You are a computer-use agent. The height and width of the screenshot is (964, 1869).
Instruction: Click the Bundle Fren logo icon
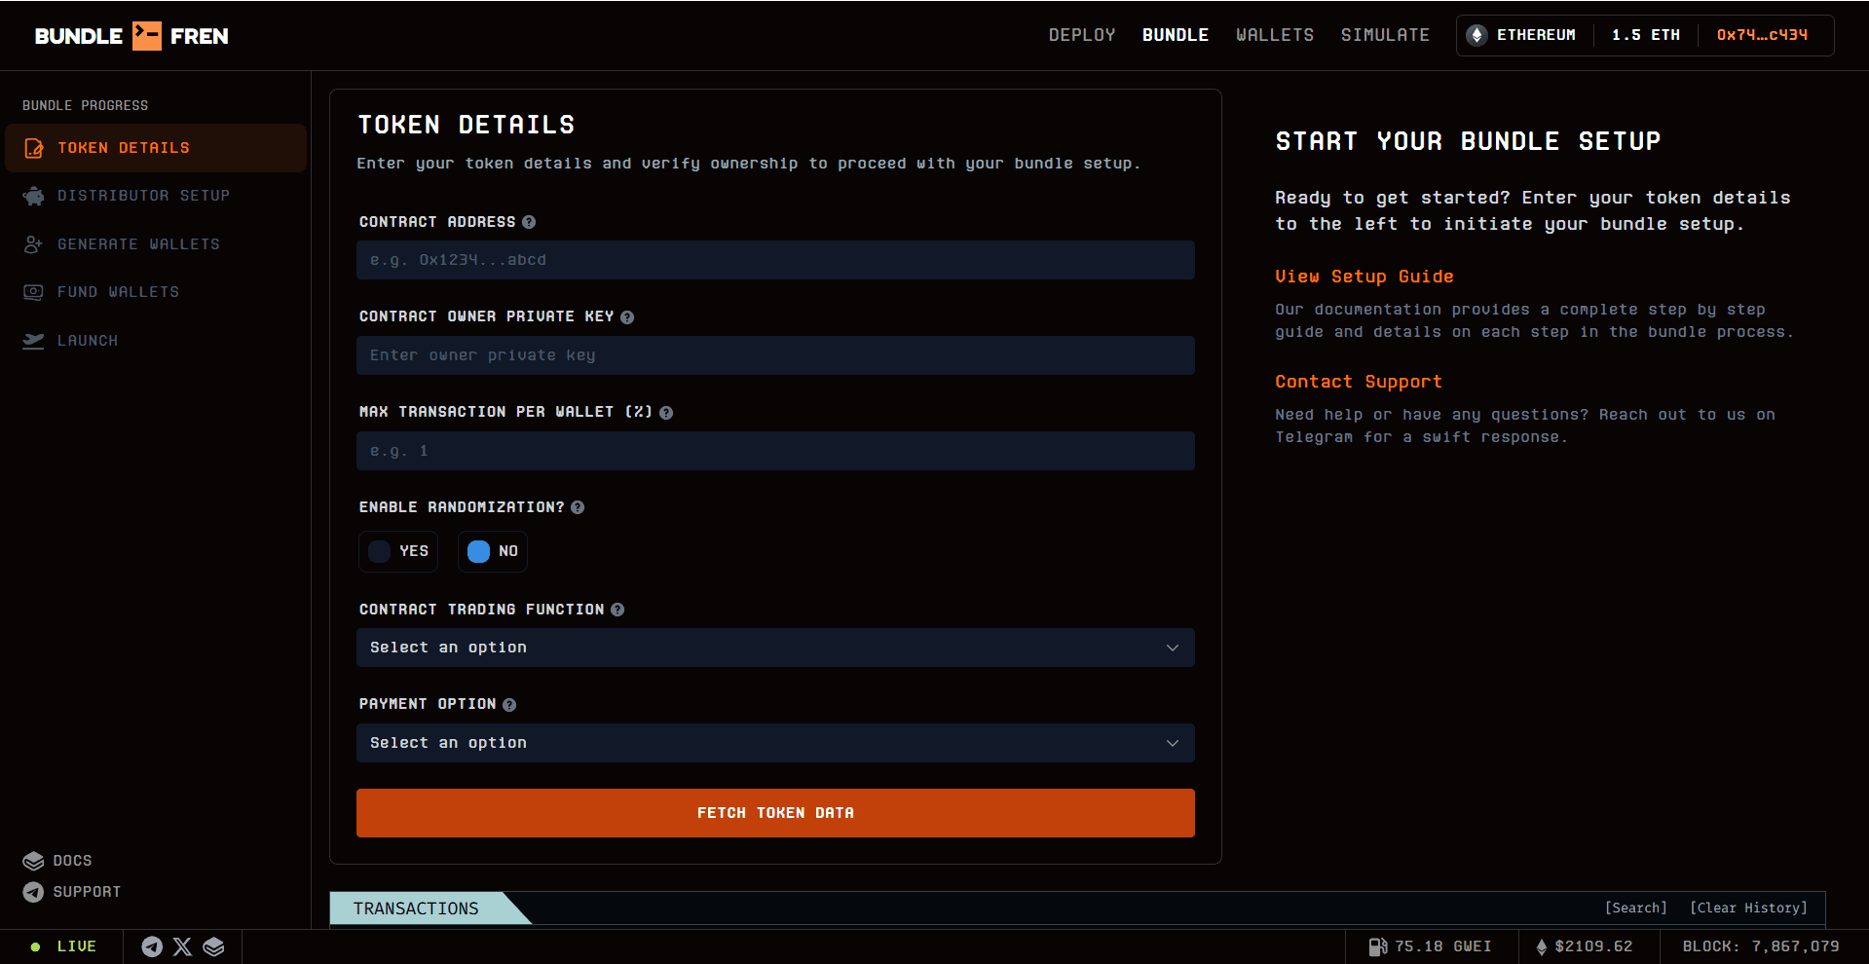pyautogui.click(x=146, y=36)
